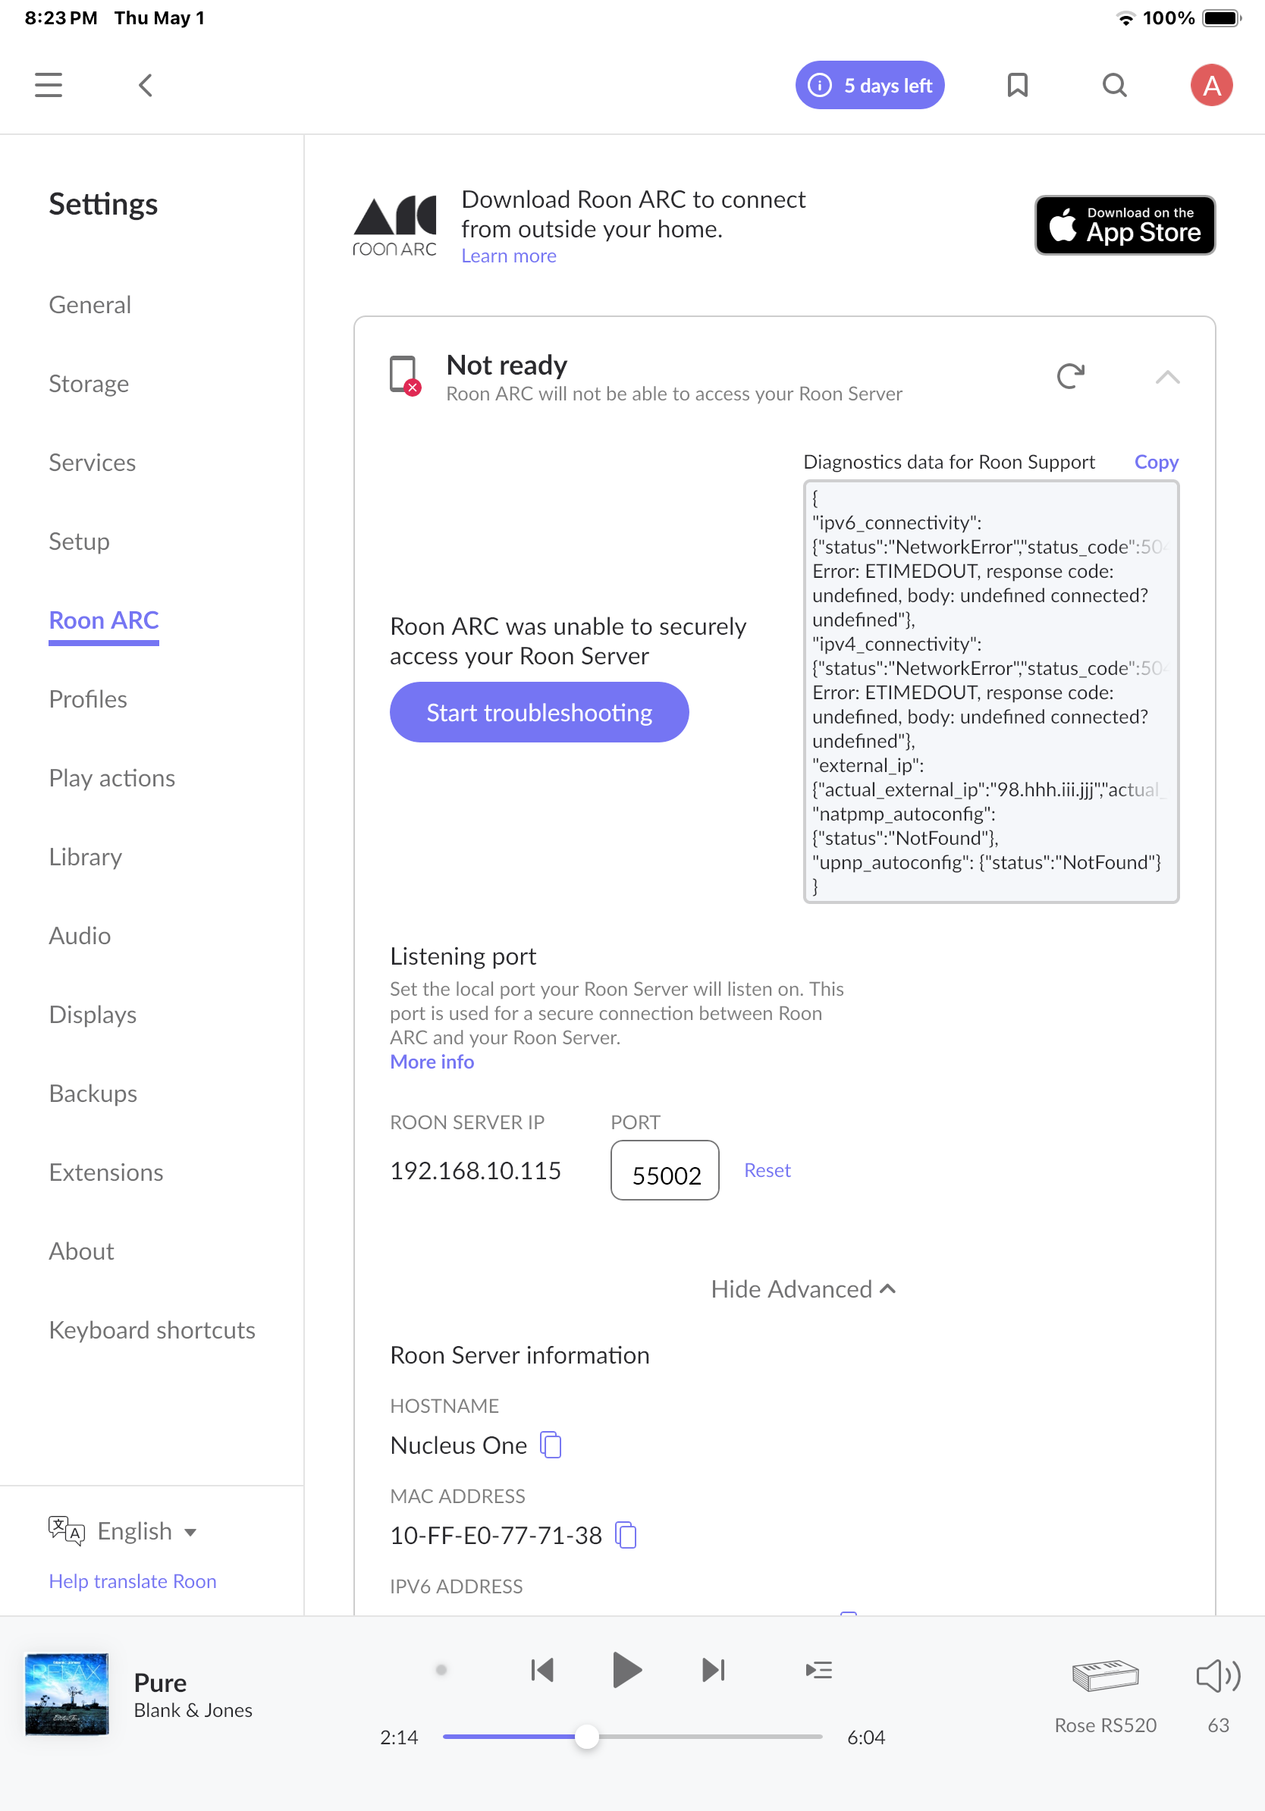Open Backups settings
This screenshot has width=1265, height=1811.
tap(93, 1094)
